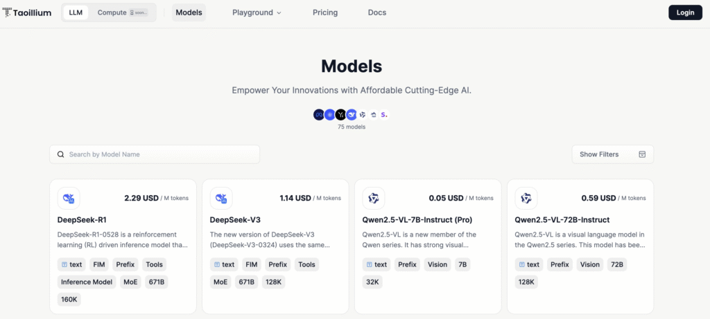Open the DeepSeek-R1 model title link
Screen dimensions: 710x319
point(80,219)
